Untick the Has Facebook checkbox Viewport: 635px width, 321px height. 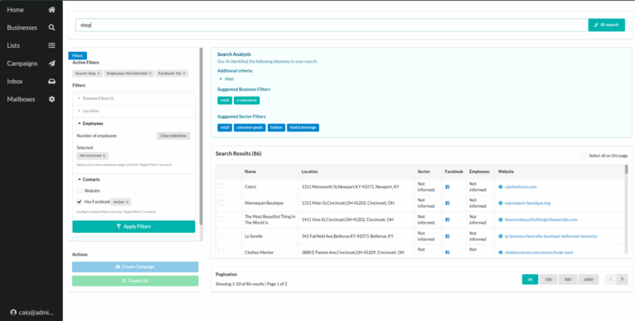[79, 201]
